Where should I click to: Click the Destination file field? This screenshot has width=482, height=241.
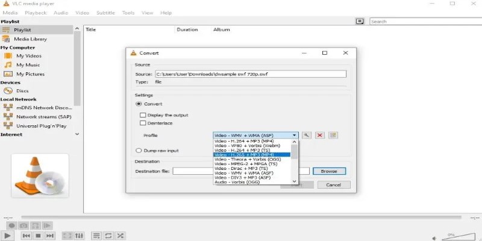(x=240, y=171)
